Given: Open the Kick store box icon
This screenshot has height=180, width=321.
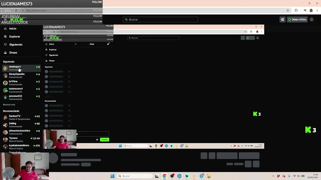Looking at the screenshot, I should [x=282, y=19].
